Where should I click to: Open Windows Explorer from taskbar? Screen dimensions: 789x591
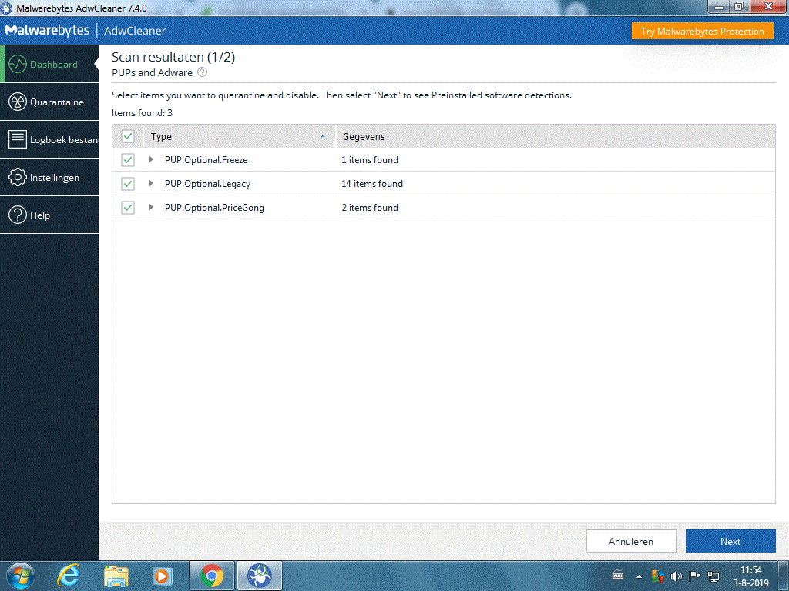tap(116, 576)
